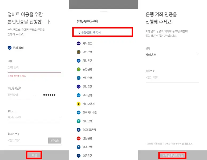Viewport: 207px width, 160px height.
Task: Click the 기업은행 logo icon
Action: coord(79,61)
